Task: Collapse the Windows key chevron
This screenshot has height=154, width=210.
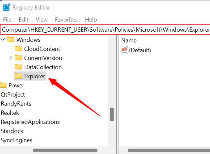Action: pyautogui.click(x=3, y=40)
